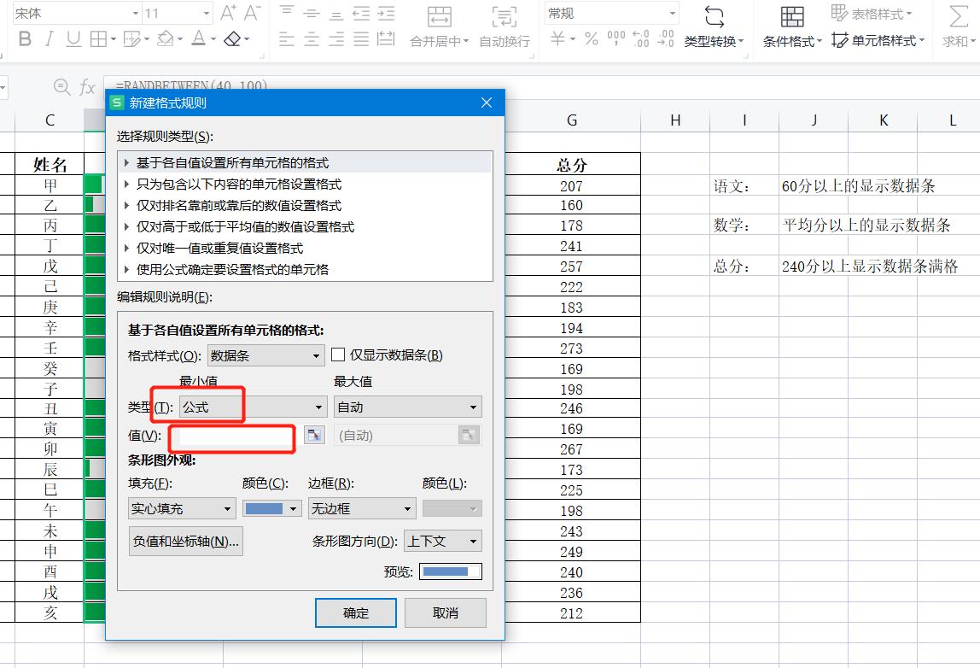Click the cell reference picker beside 值 field

click(x=313, y=436)
